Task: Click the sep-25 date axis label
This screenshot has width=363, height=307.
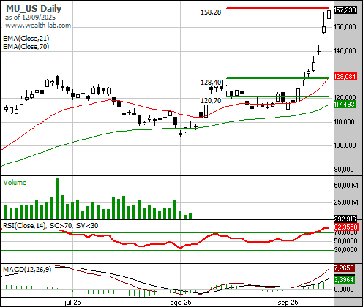Action: pyautogui.click(x=288, y=303)
